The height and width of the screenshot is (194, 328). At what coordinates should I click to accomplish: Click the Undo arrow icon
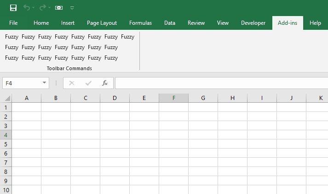(x=27, y=8)
